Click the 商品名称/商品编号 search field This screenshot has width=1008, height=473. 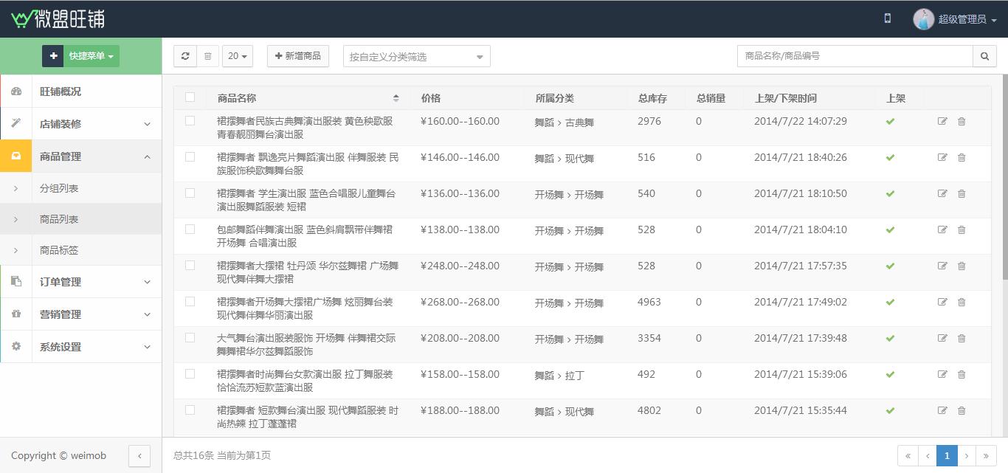tap(855, 56)
